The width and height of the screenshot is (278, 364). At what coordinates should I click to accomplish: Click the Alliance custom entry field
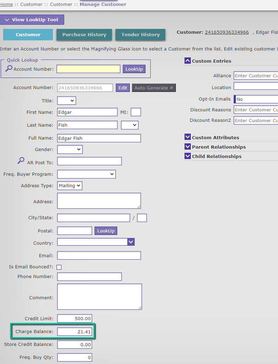click(256, 76)
